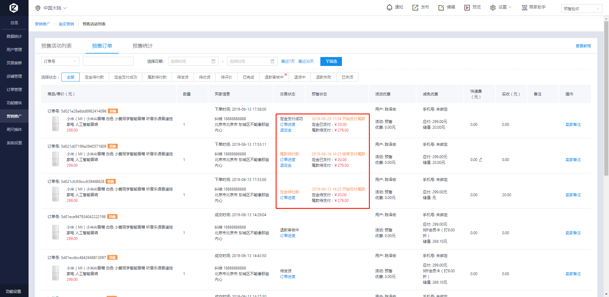Click the 裂变营销 breadcrumb link
609x297 pixels.
coord(66,24)
